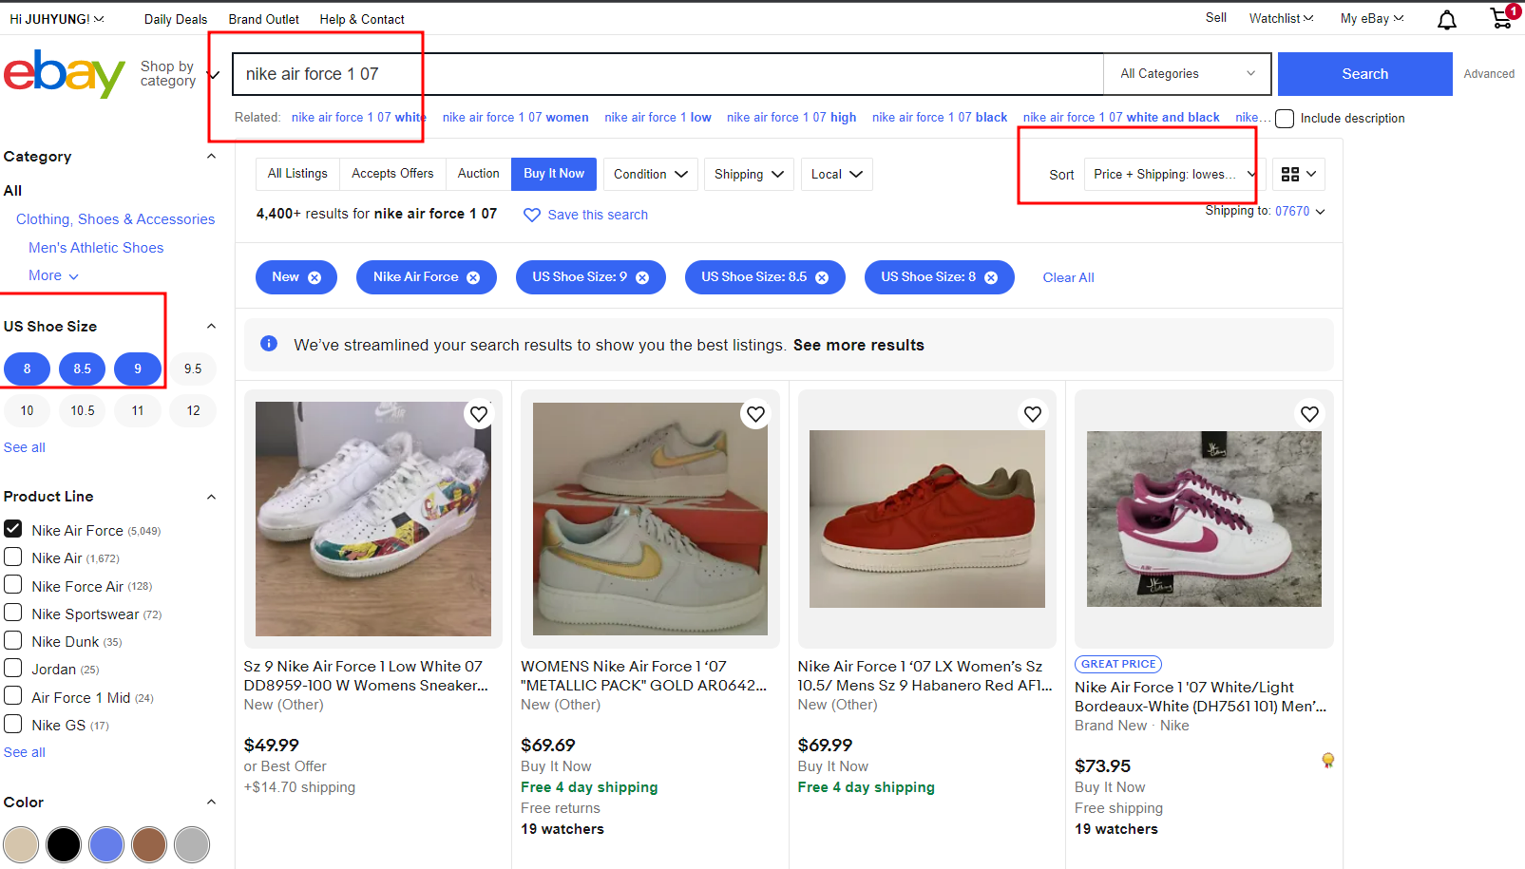Click the Save this search heart icon
Image resolution: width=1525 pixels, height=869 pixels.
pyautogui.click(x=532, y=216)
